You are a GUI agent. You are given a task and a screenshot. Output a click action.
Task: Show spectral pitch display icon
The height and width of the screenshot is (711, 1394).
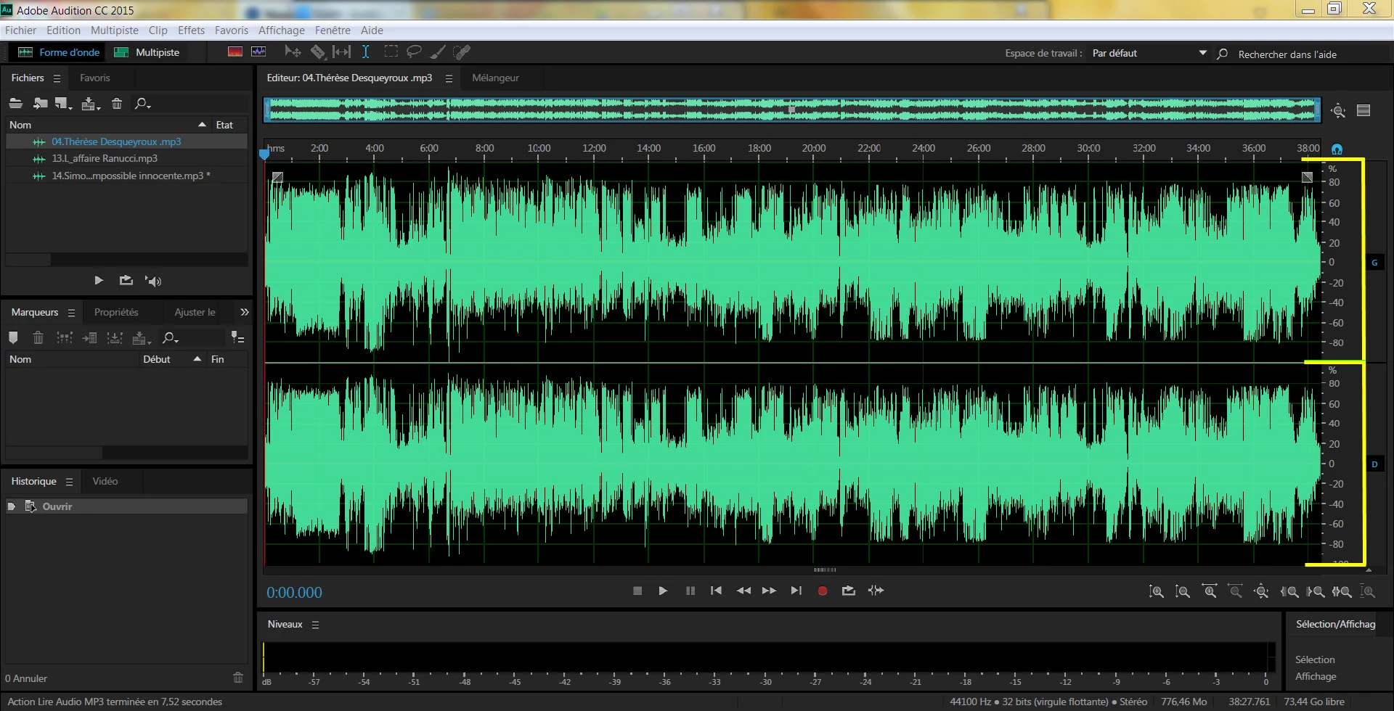pos(258,52)
